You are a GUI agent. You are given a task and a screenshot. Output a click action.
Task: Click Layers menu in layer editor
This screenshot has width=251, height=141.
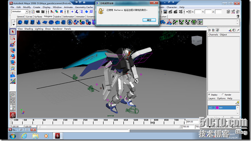[212, 98]
